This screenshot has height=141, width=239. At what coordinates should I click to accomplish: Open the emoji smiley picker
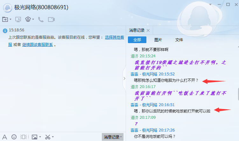click(x=14, y=137)
